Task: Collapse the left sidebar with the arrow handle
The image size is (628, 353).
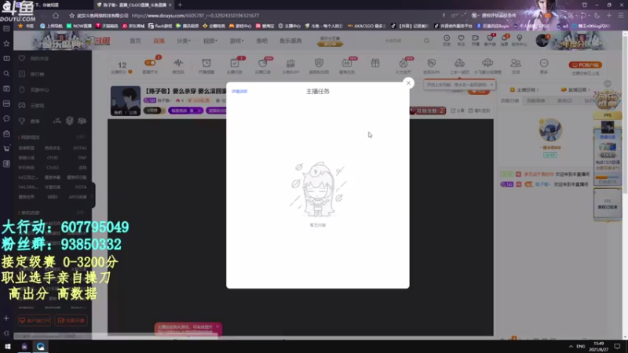Action: pos(93,196)
